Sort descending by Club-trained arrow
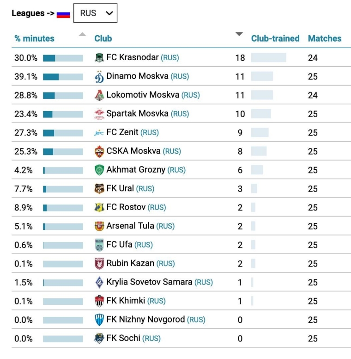The width and height of the screenshot is (351, 359). point(239,34)
